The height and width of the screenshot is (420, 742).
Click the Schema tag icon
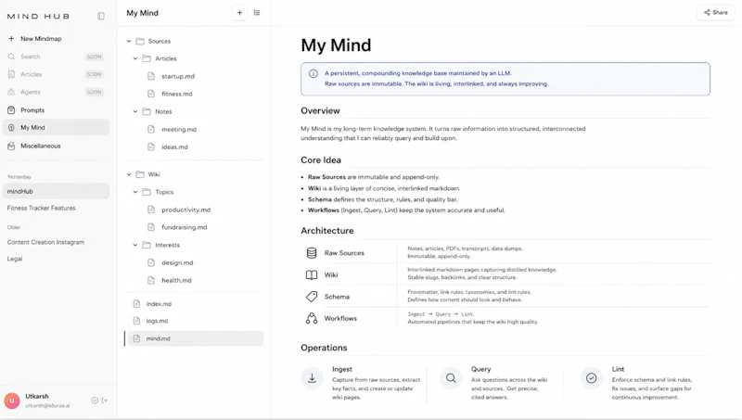click(x=312, y=297)
